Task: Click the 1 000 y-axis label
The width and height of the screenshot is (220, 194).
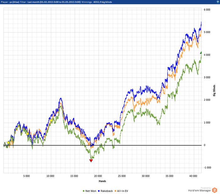Action: pyautogui.click(x=207, y=123)
